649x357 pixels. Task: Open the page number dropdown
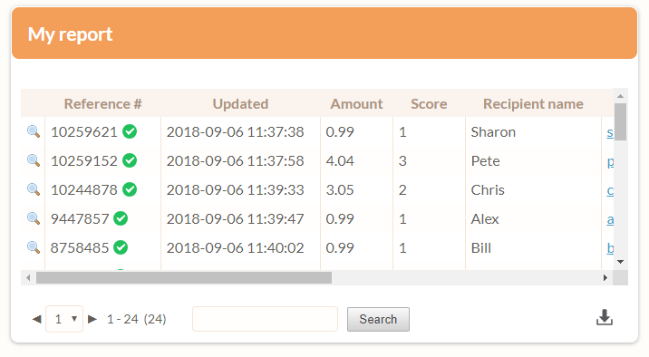[x=64, y=319]
